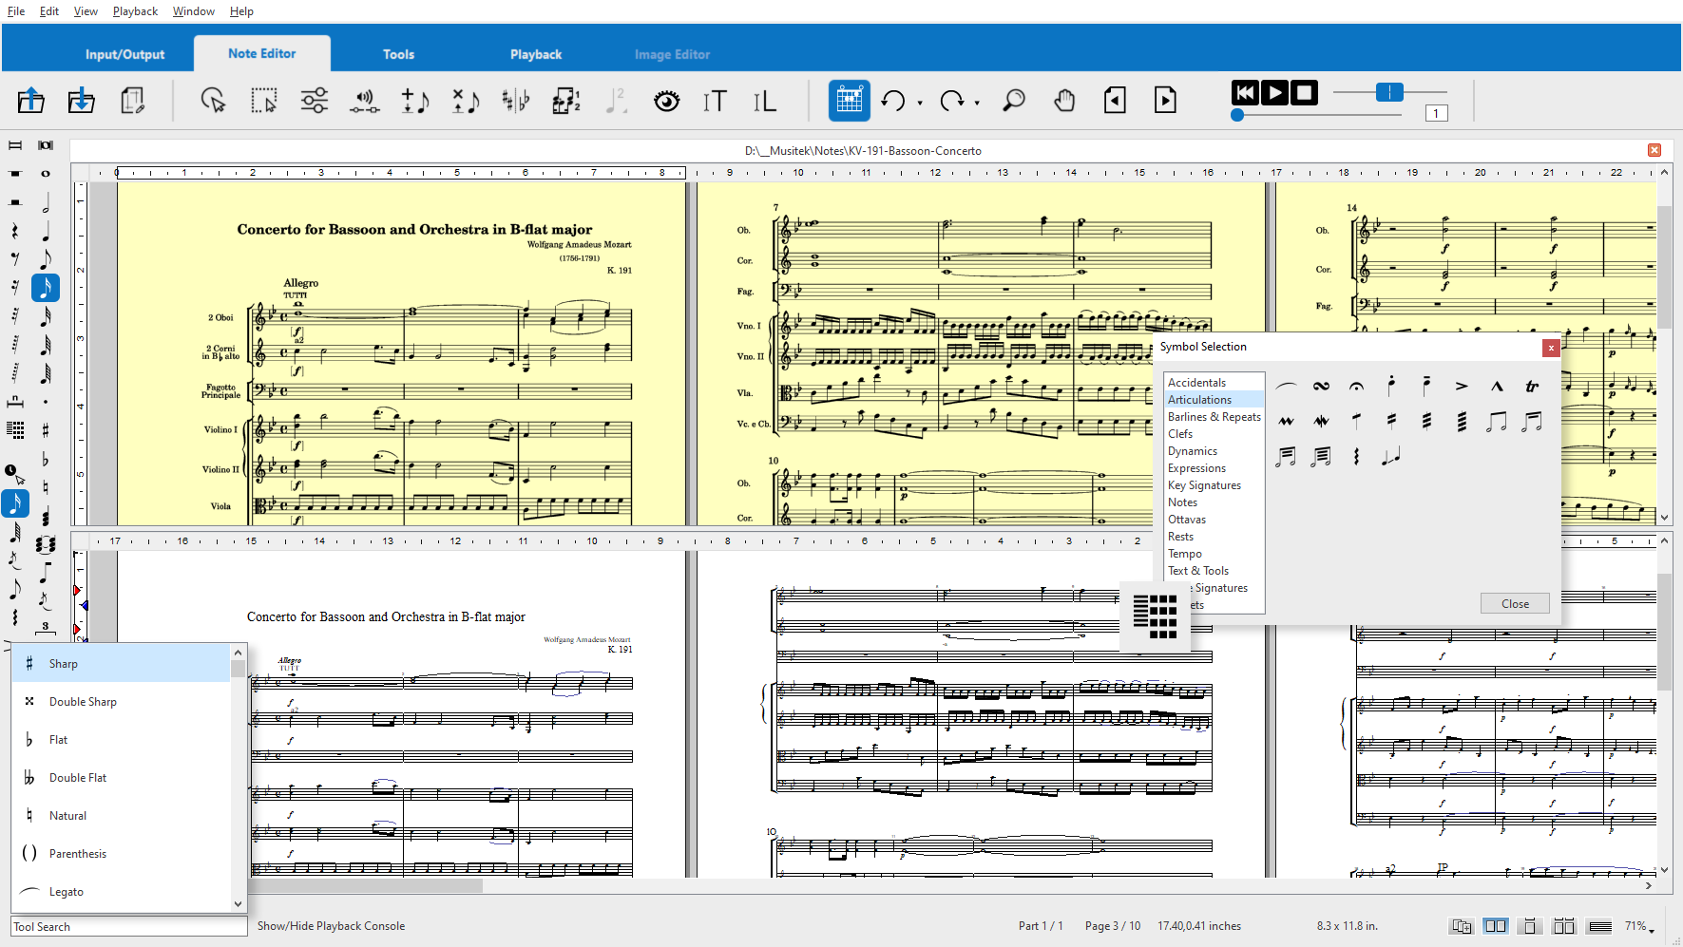Viewport: 1683px width, 947px height.
Task: Open the sliders settings toolbar icon
Action: coord(315,100)
